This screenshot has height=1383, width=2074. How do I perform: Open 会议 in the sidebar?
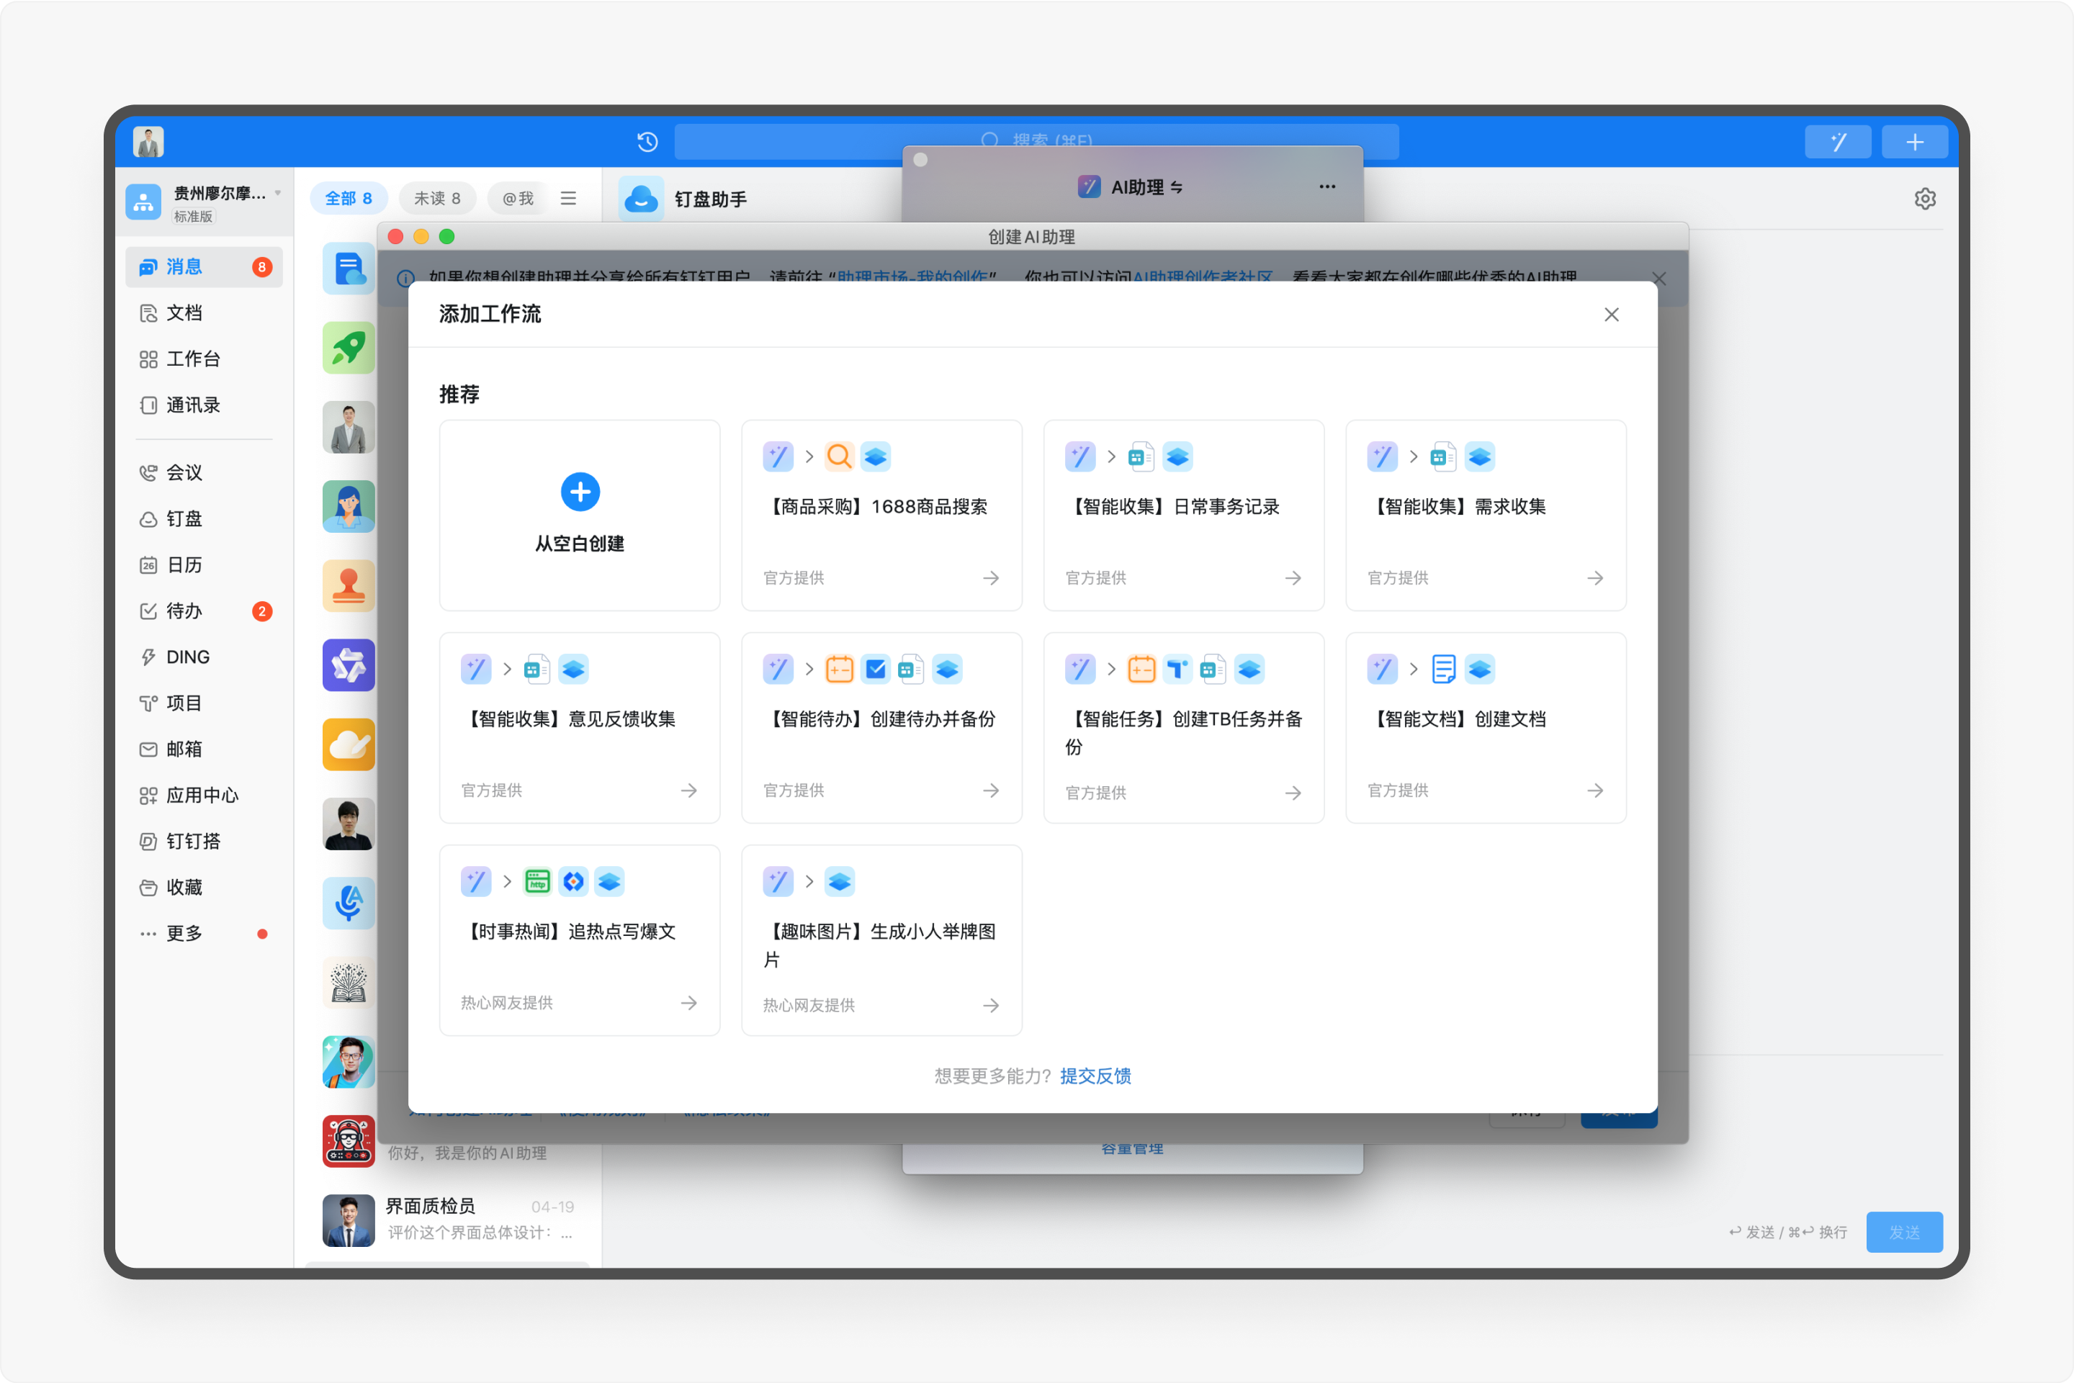204,473
